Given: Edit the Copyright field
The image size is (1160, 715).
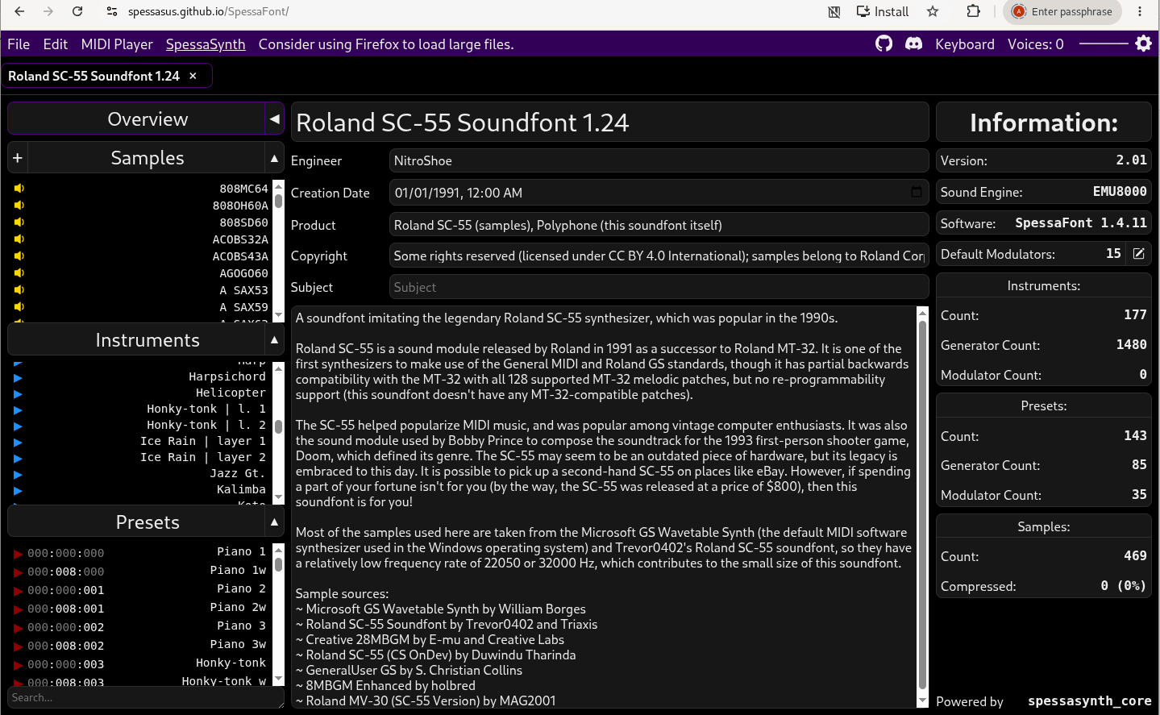Looking at the screenshot, I should click(x=659, y=256).
